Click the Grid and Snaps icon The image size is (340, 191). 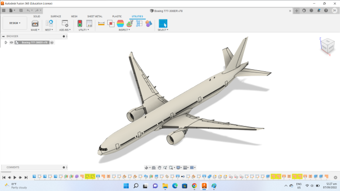185,167
